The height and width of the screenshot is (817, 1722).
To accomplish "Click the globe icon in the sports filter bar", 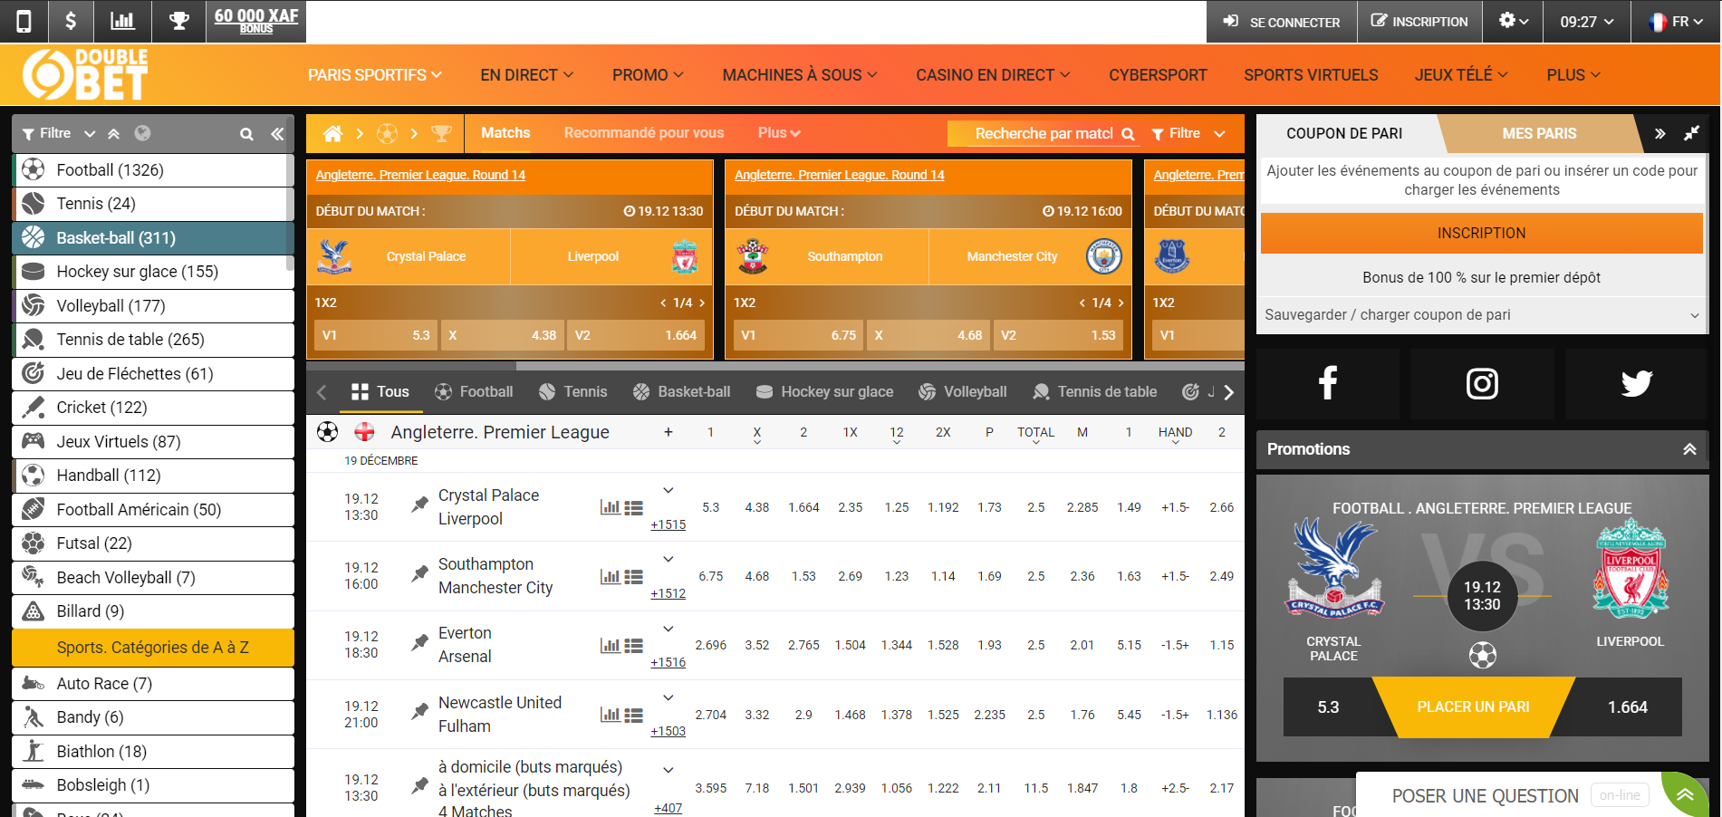I will [142, 133].
